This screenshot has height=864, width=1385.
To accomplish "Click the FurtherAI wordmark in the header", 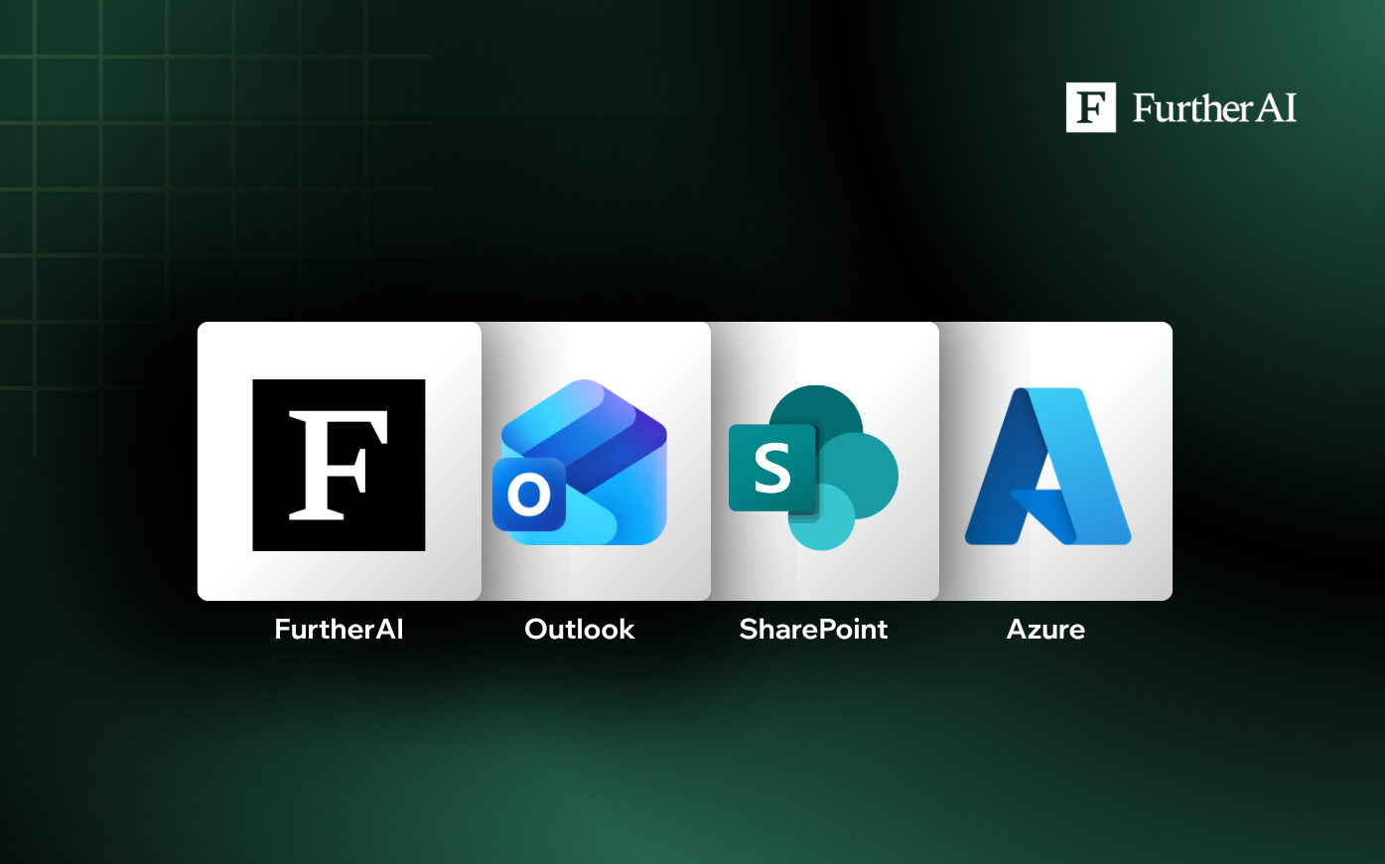I will click(x=1214, y=107).
